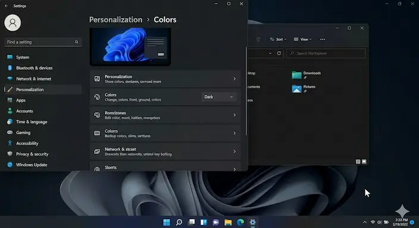
Task: Open the Network & stcset row
Action: coord(165,151)
